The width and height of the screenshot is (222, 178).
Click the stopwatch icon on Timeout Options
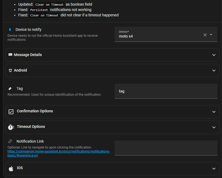click(x=11, y=127)
